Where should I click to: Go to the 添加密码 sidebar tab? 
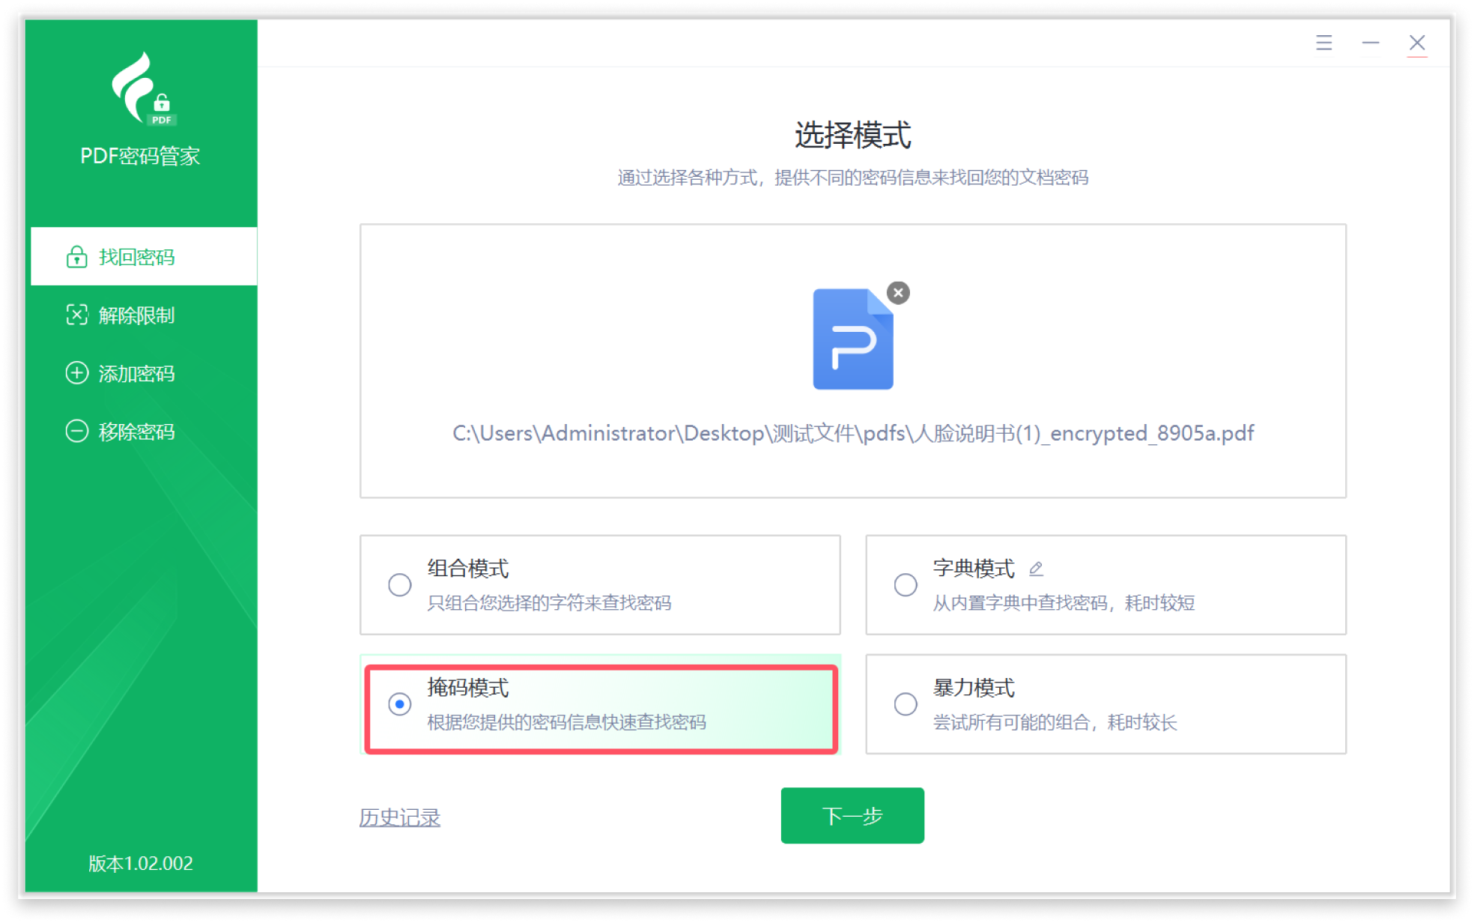click(x=144, y=373)
